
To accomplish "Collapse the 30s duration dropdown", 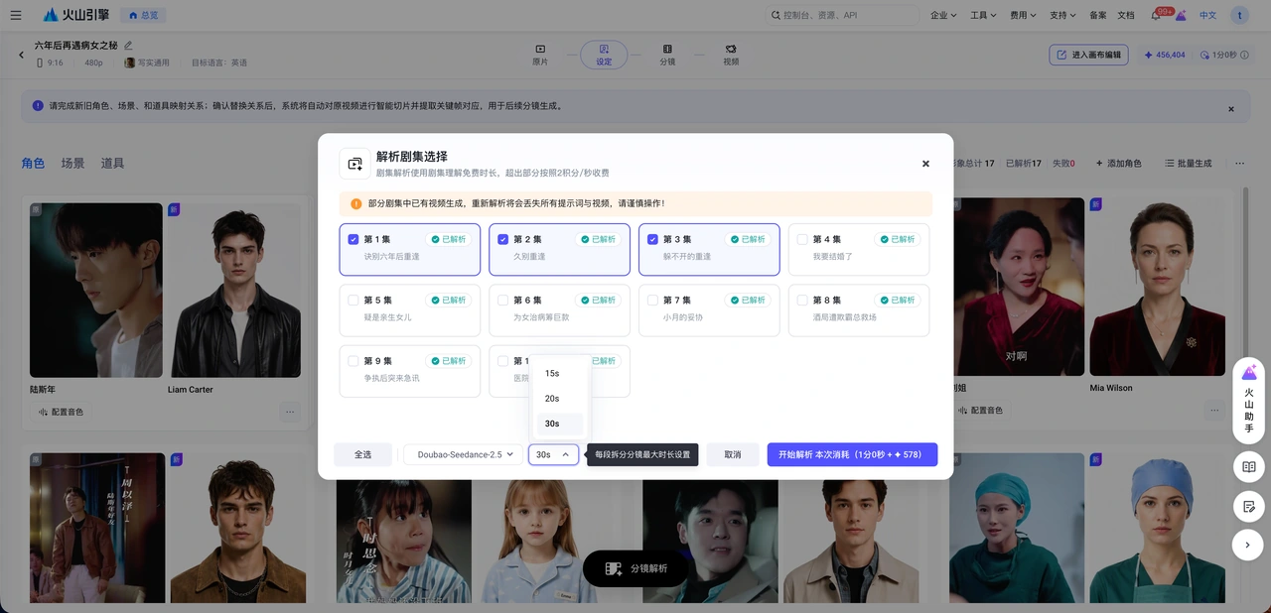I will click(x=553, y=454).
